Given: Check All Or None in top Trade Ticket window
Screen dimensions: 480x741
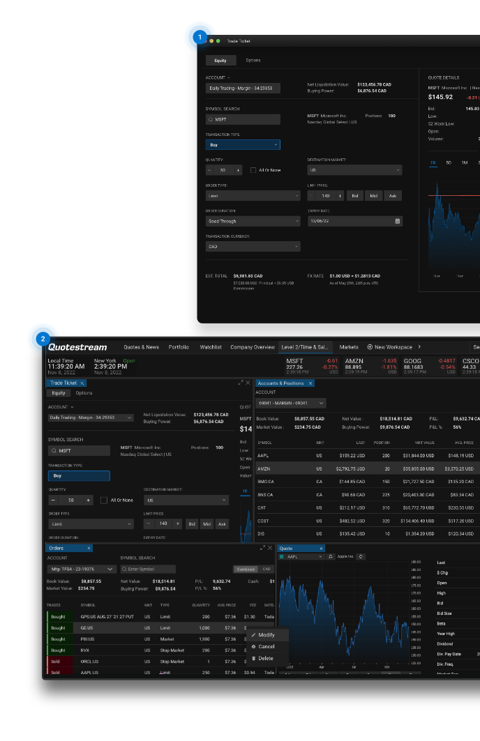Looking at the screenshot, I should 253,170.
